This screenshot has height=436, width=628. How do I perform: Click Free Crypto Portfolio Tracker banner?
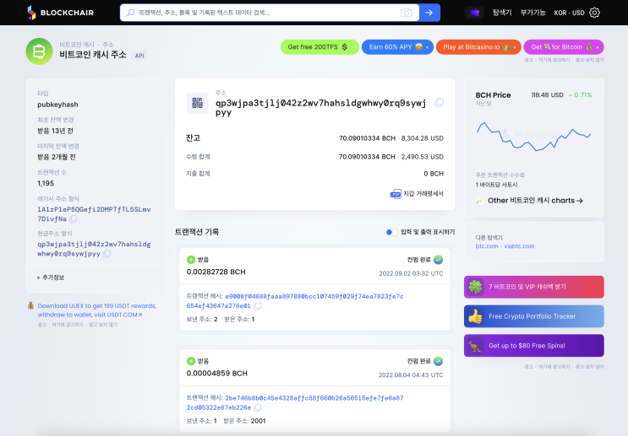(x=534, y=316)
